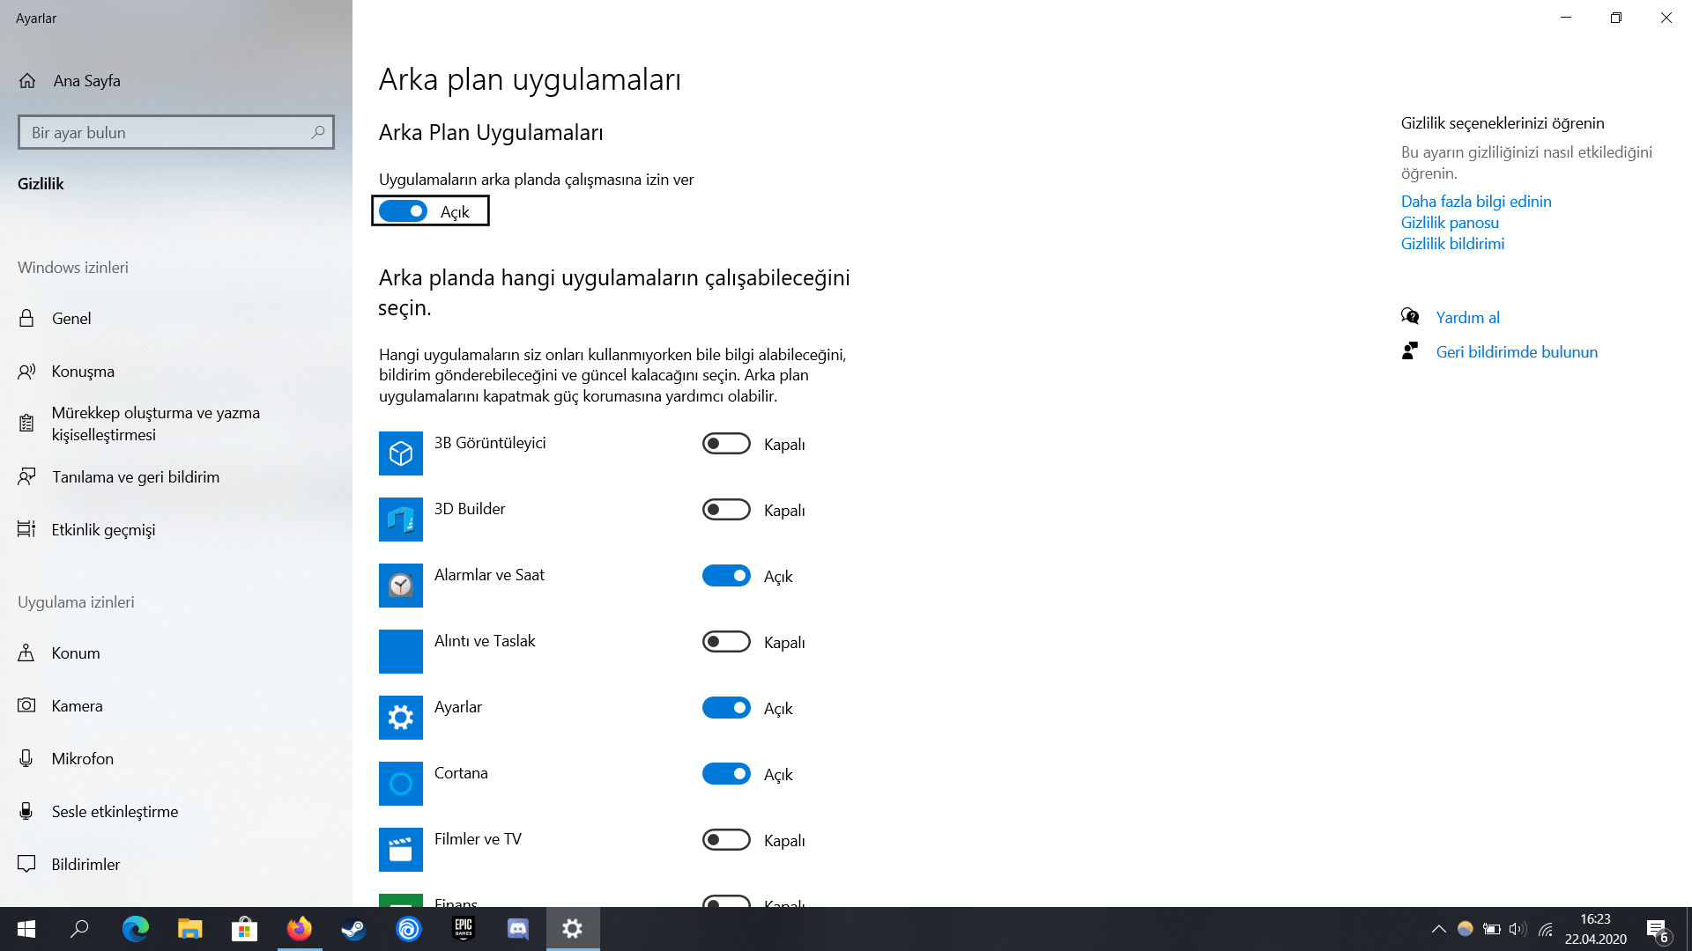Open Steam from the taskbar

pos(354,929)
